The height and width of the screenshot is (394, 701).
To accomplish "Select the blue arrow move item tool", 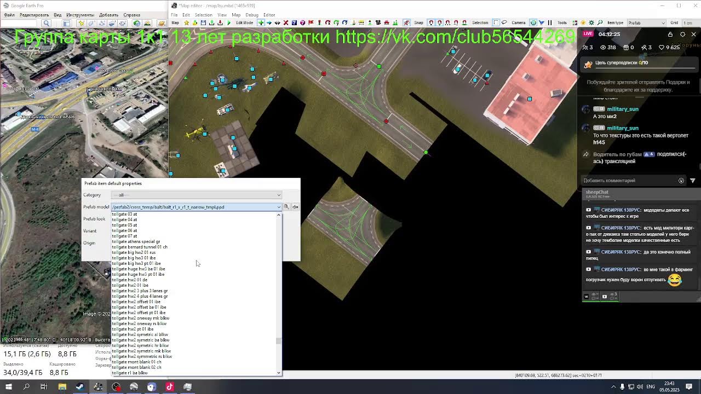I will click(x=269, y=22).
